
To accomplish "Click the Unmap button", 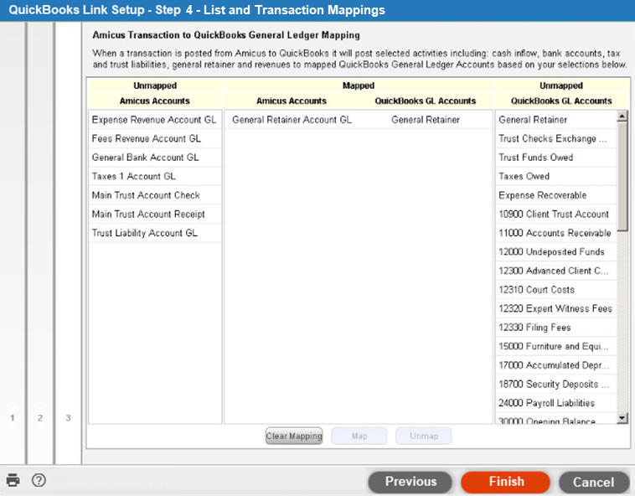I will point(424,436).
